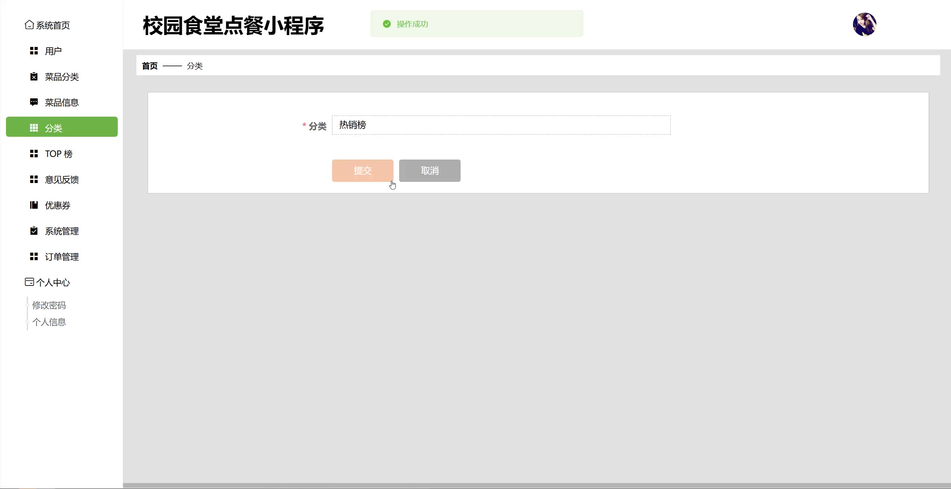The image size is (951, 489).
Task: Click the icon next to 优惠券
Action: [34, 205]
